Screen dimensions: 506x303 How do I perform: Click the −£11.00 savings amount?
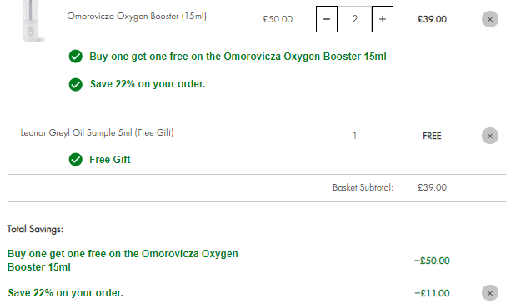point(432,293)
